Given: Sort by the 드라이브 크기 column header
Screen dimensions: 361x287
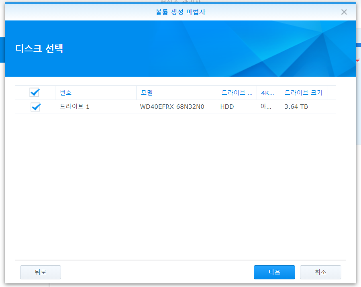Looking at the screenshot, I should (304, 93).
